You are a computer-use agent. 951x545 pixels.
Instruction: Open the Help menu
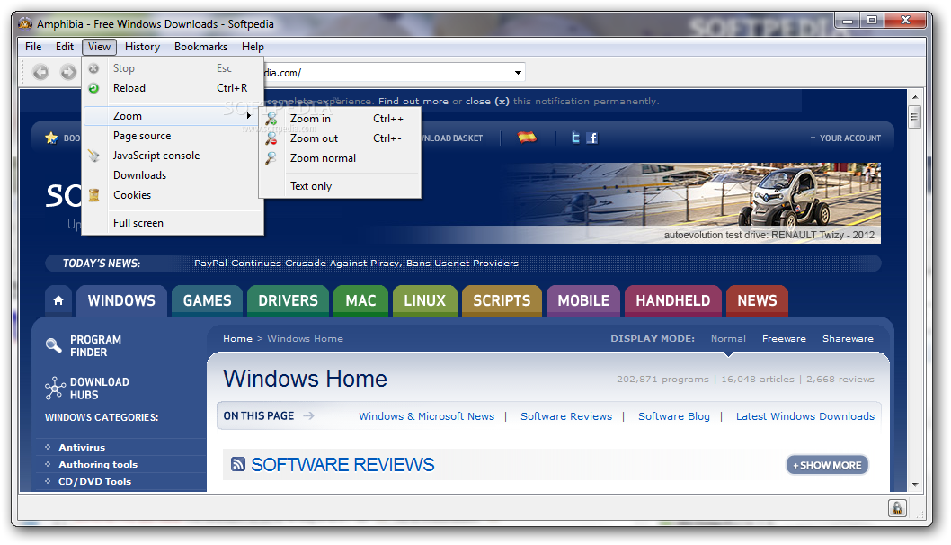click(253, 47)
